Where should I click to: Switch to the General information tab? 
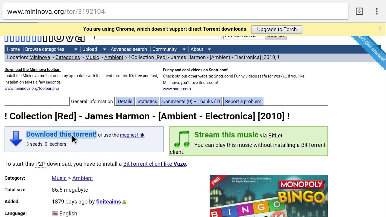[x=92, y=101]
